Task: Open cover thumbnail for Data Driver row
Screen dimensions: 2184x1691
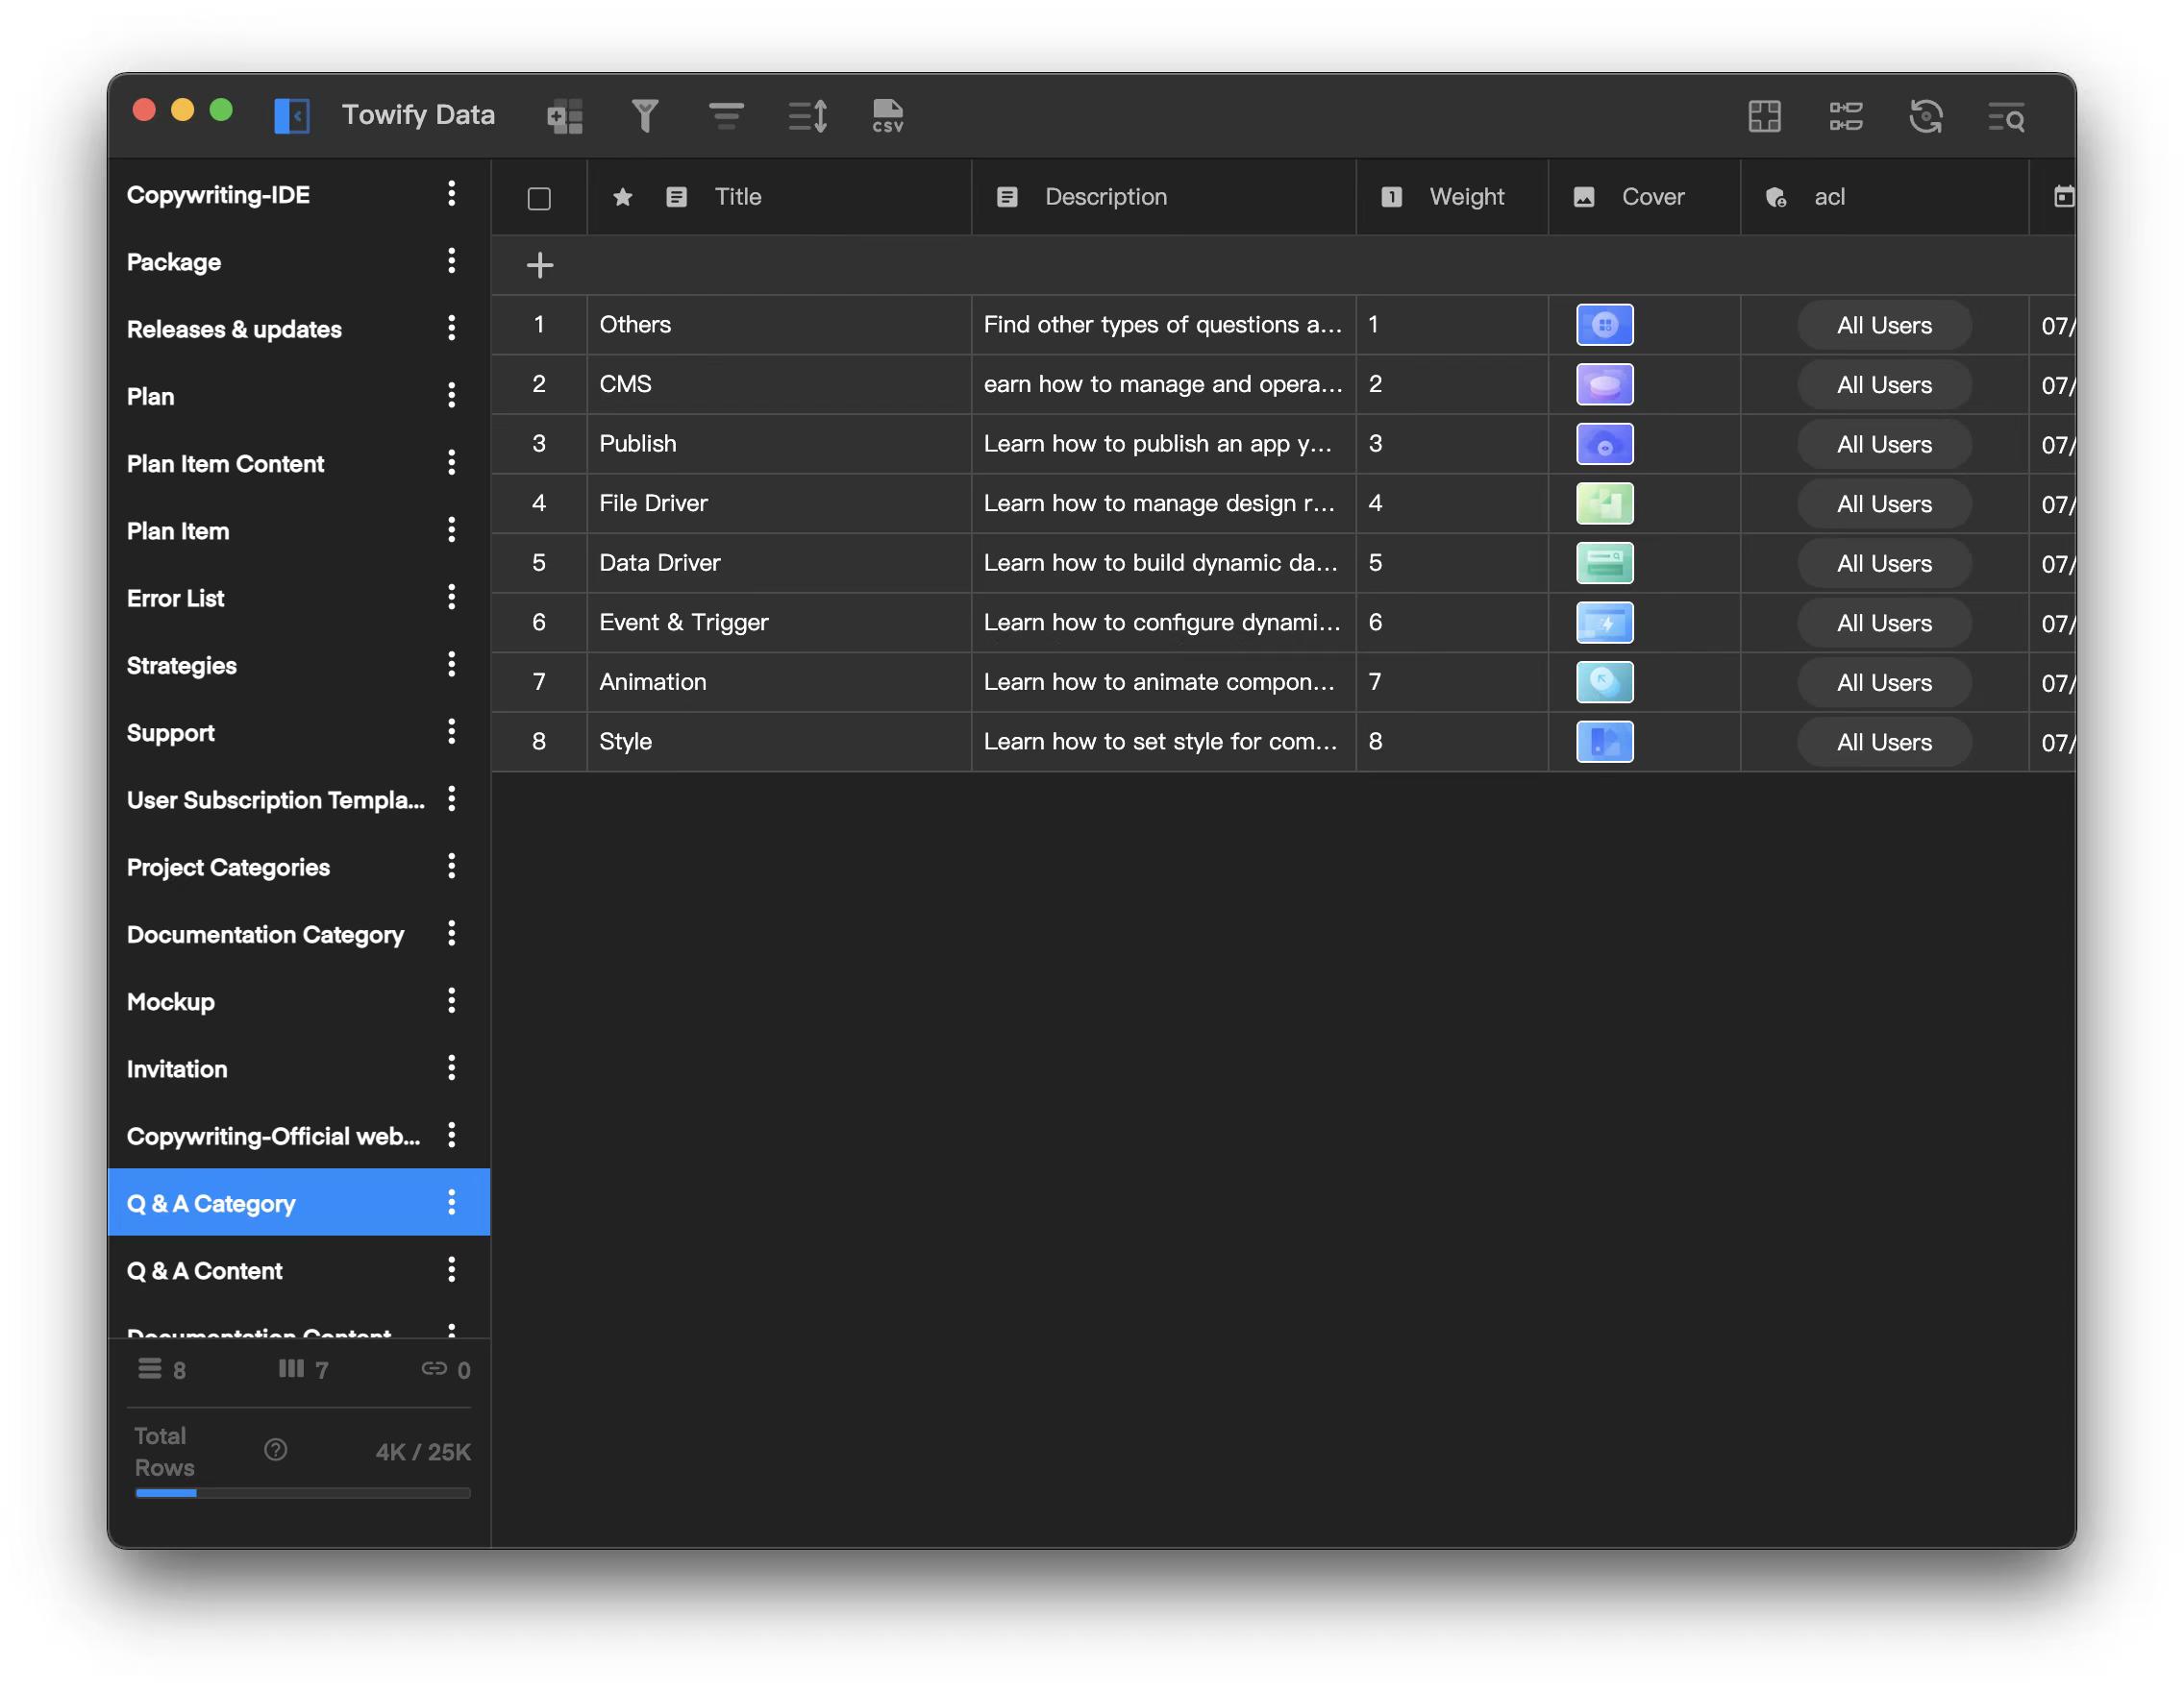Action: [1605, 564]
